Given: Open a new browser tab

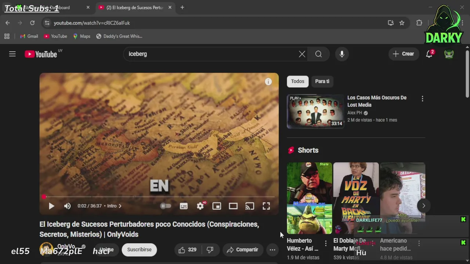Looking at the screenshot, I should (x=182, y=7).
